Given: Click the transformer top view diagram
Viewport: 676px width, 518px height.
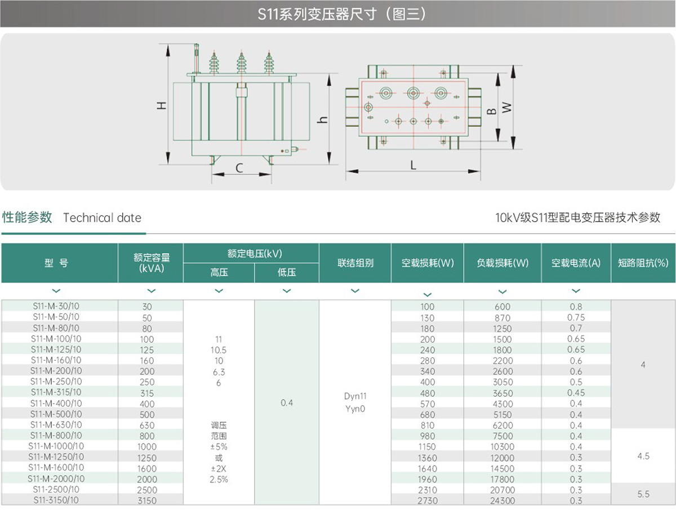Looking at the screenshot, I should [x=413, y=107].
